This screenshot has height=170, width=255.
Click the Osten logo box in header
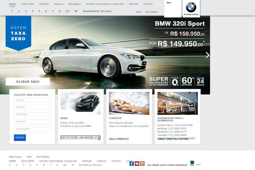coord(173,8)
